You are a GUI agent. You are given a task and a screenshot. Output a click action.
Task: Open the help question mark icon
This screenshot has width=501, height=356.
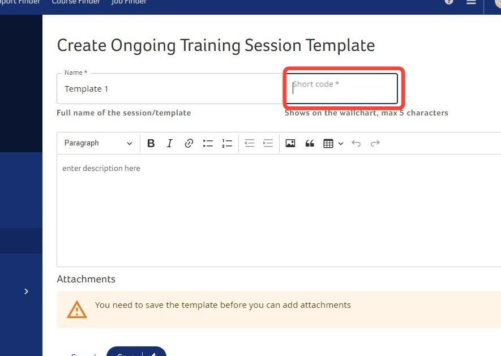tap(449, 1)
